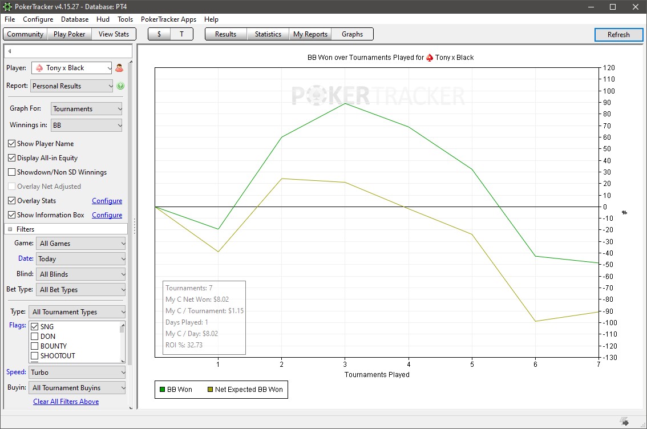Collapse the Filters section toggle icon
This screenshot has width=647, height=429.
pyautogui.click(x=10, y=229)
